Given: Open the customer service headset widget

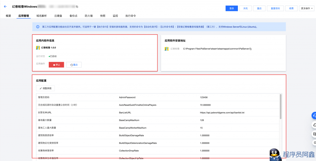Looking at the screenshot, I should click(314, 116).
